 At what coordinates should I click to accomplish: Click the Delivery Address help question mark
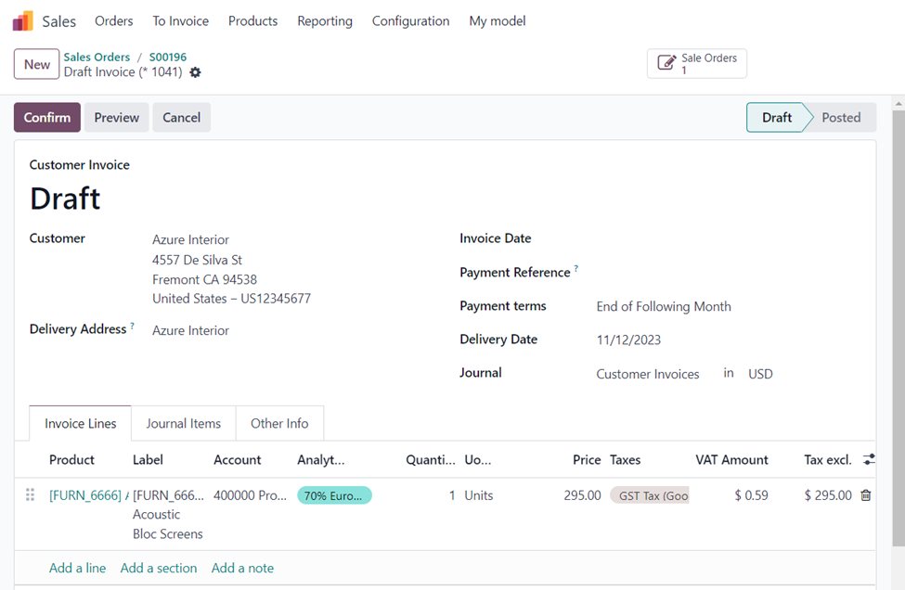tap(132, 326)
